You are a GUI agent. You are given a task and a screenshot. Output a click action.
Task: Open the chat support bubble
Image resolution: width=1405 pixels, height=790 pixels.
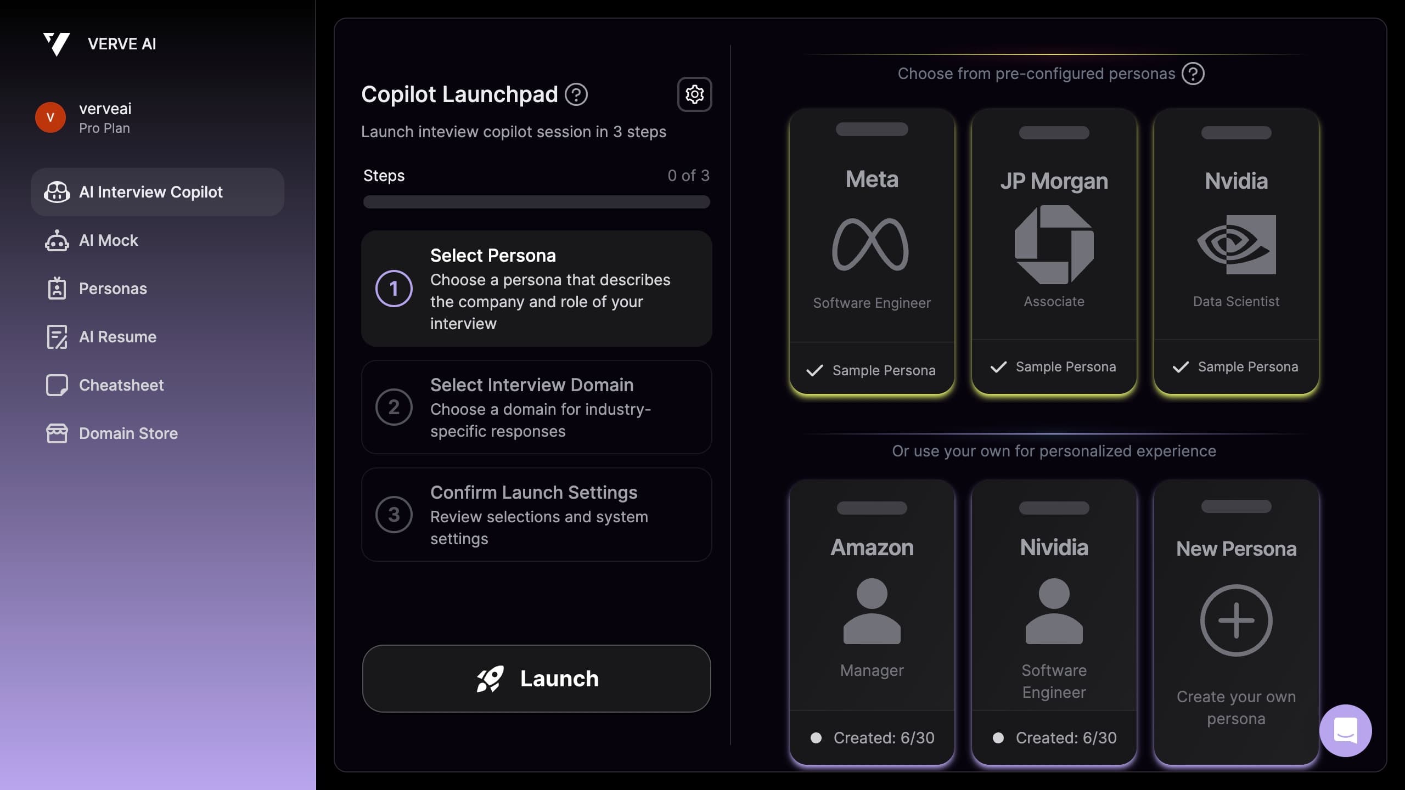(x=1346, y=731)
